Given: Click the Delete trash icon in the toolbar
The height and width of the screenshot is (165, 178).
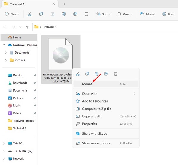Looking at the screenshot, I should [x=86, y=14].
